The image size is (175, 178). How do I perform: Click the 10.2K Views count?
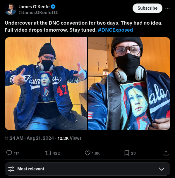pyautogui.click(x=69, y=138)
